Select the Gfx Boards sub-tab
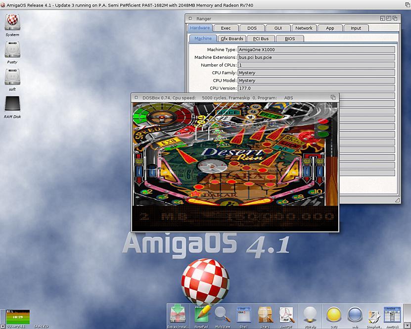Viewport: 411px width, 329px height. [232, 39]
